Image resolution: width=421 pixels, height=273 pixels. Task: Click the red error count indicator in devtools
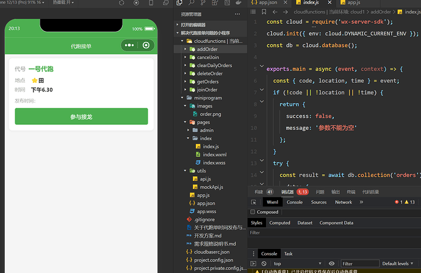(x=398, y=202)
